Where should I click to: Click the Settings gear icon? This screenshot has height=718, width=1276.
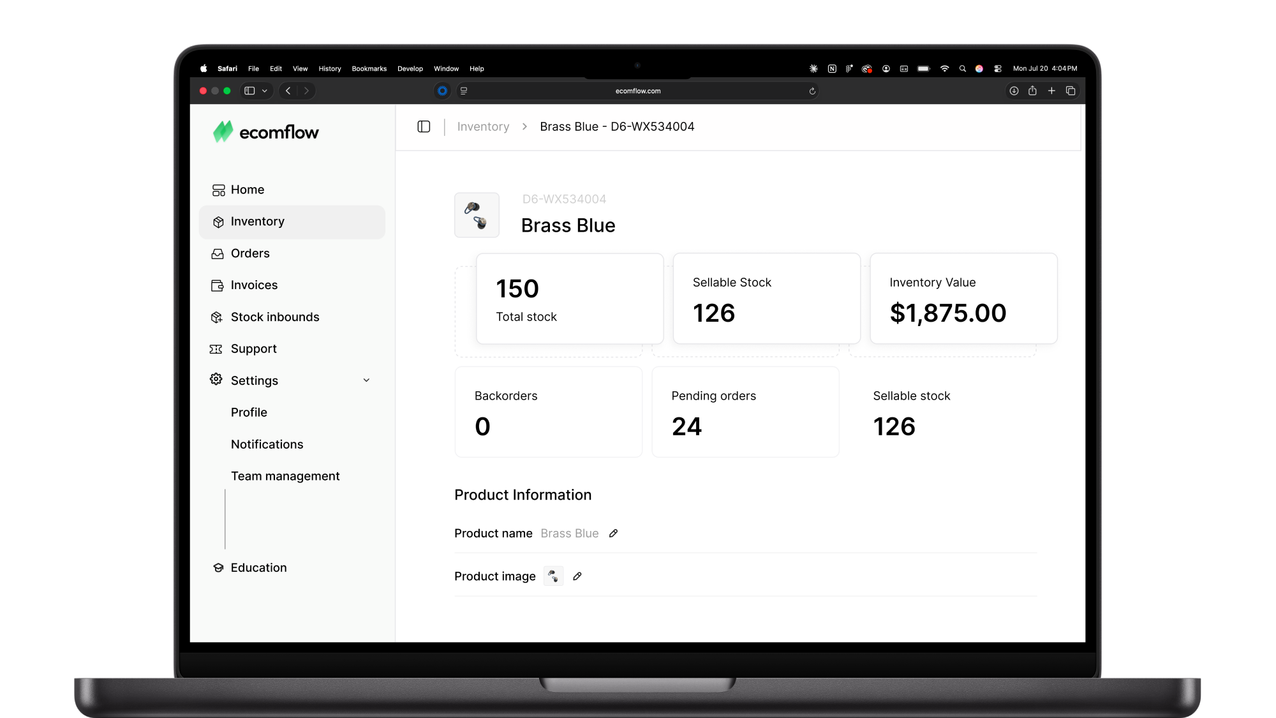(x=216, y=380)
